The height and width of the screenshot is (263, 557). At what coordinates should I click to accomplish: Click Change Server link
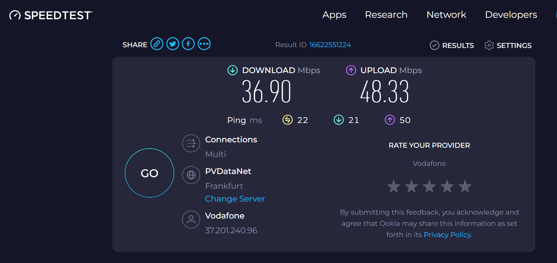tap(235, 199)
